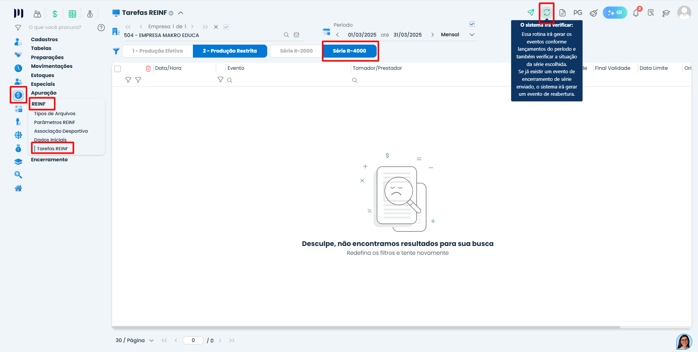Image resolution: width=698 pixels, height=352 pixels.
Task: Open the PG payroll icon
Action: click(578, 12)
